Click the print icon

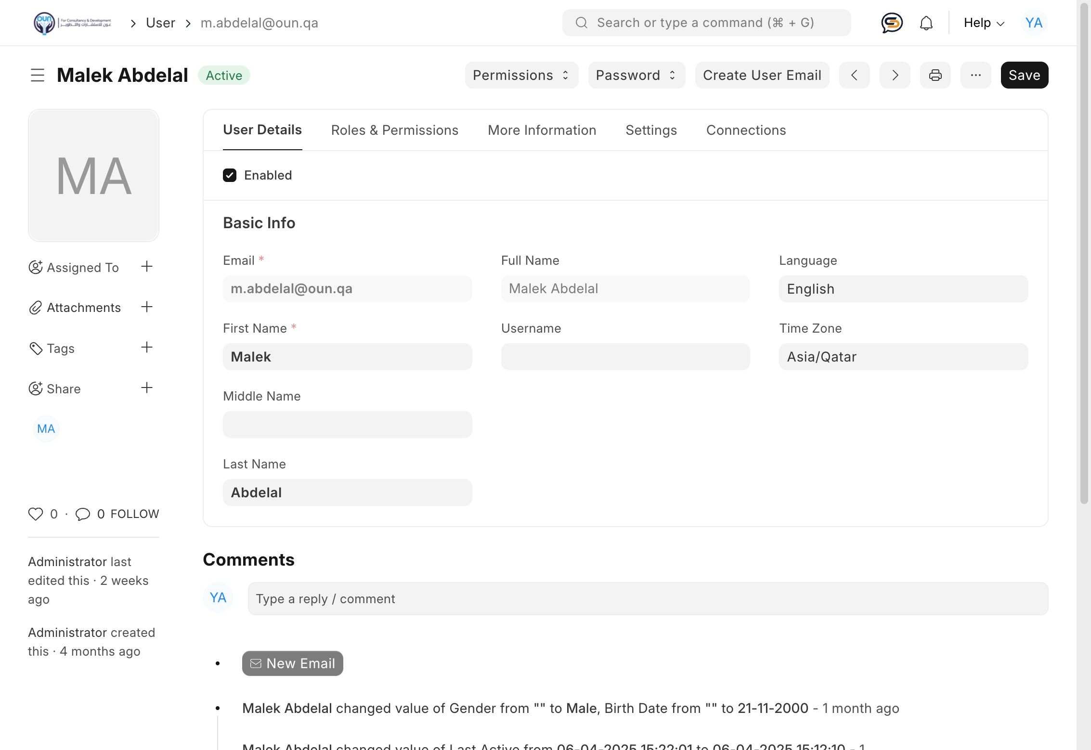click(935, 75)
